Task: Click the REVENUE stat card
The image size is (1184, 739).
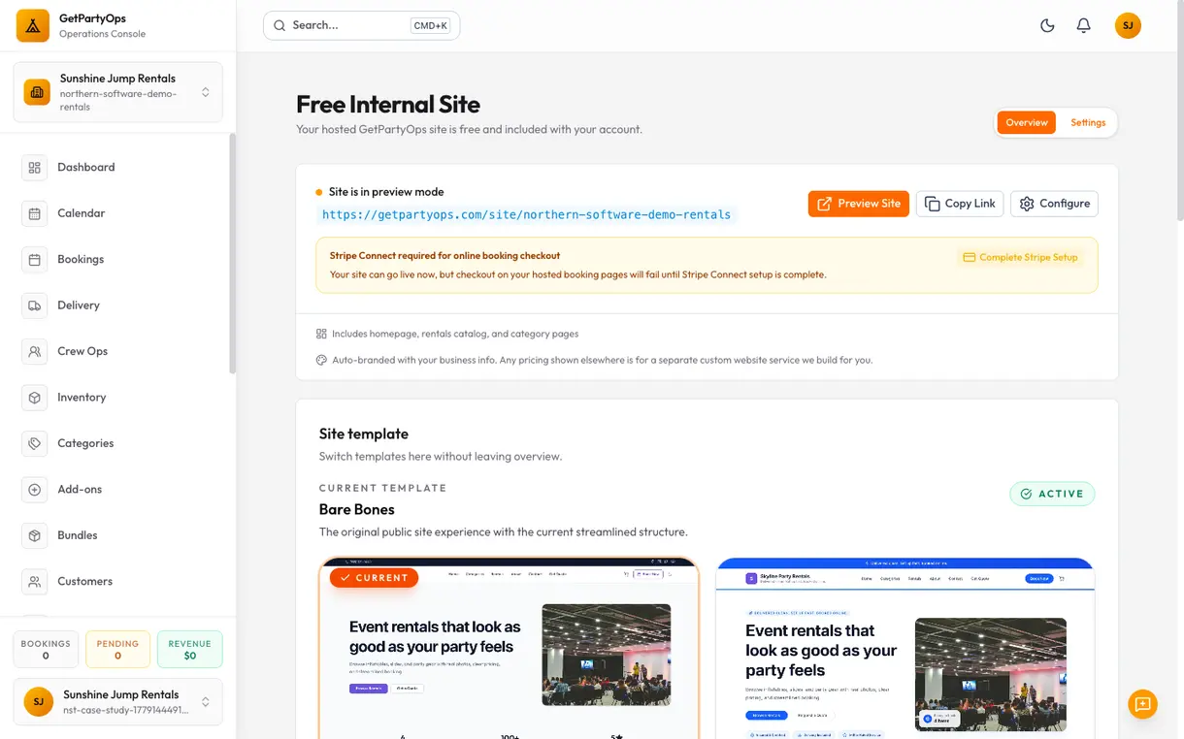Action: (x=189, y=650)
